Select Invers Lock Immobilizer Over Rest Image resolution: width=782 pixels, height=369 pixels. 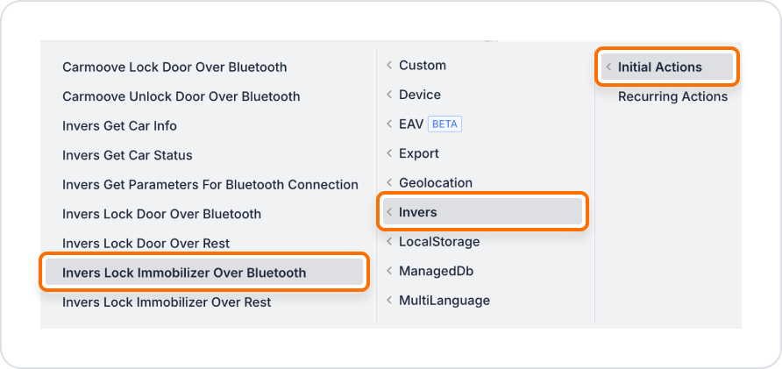[x=167, y=302]
